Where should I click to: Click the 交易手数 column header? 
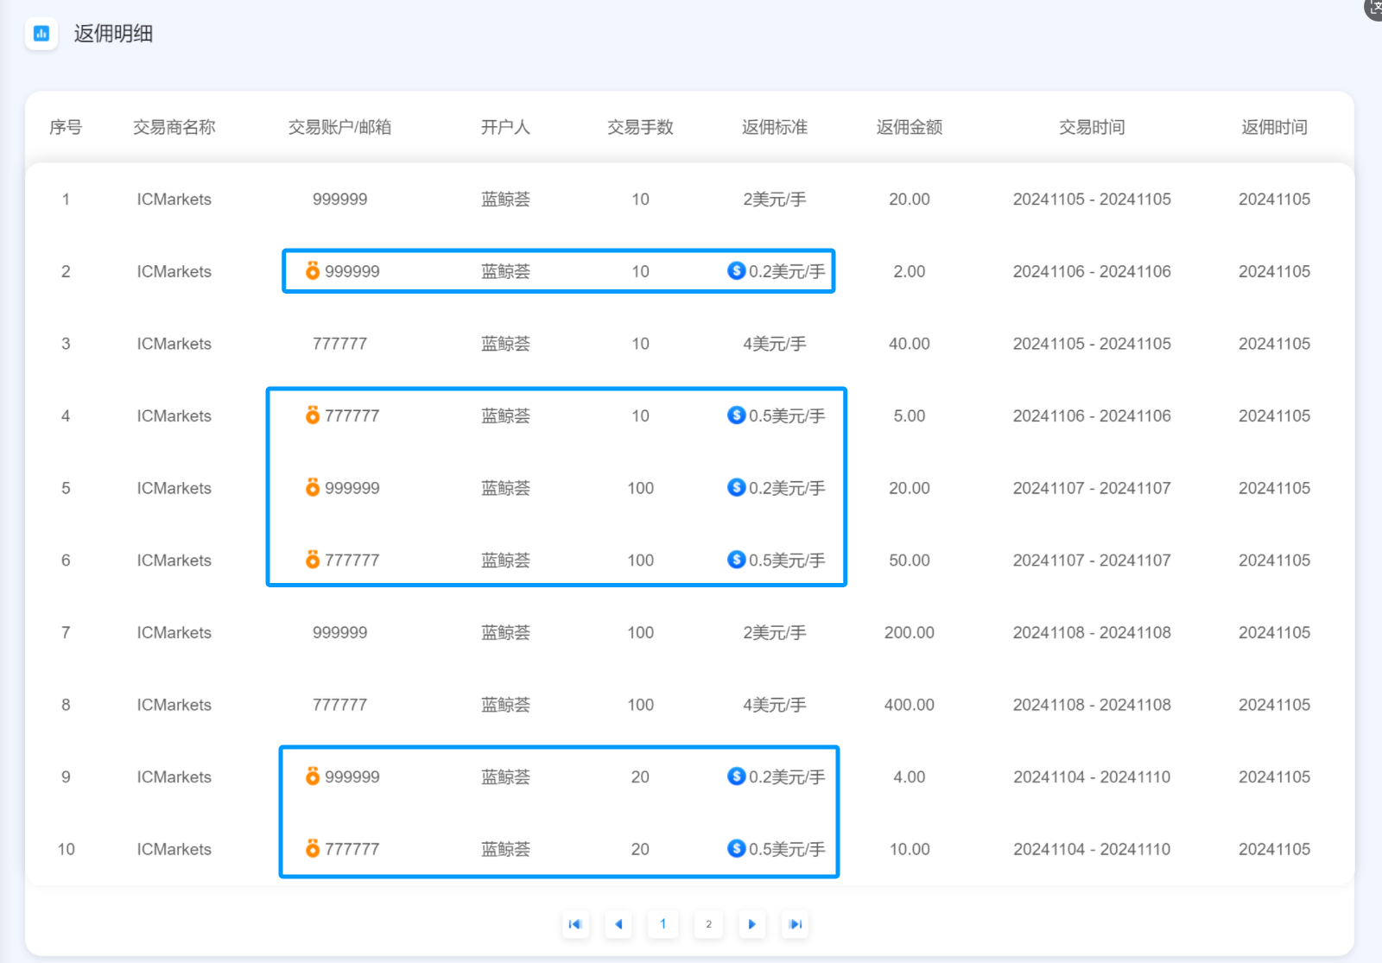click(640, 127)
